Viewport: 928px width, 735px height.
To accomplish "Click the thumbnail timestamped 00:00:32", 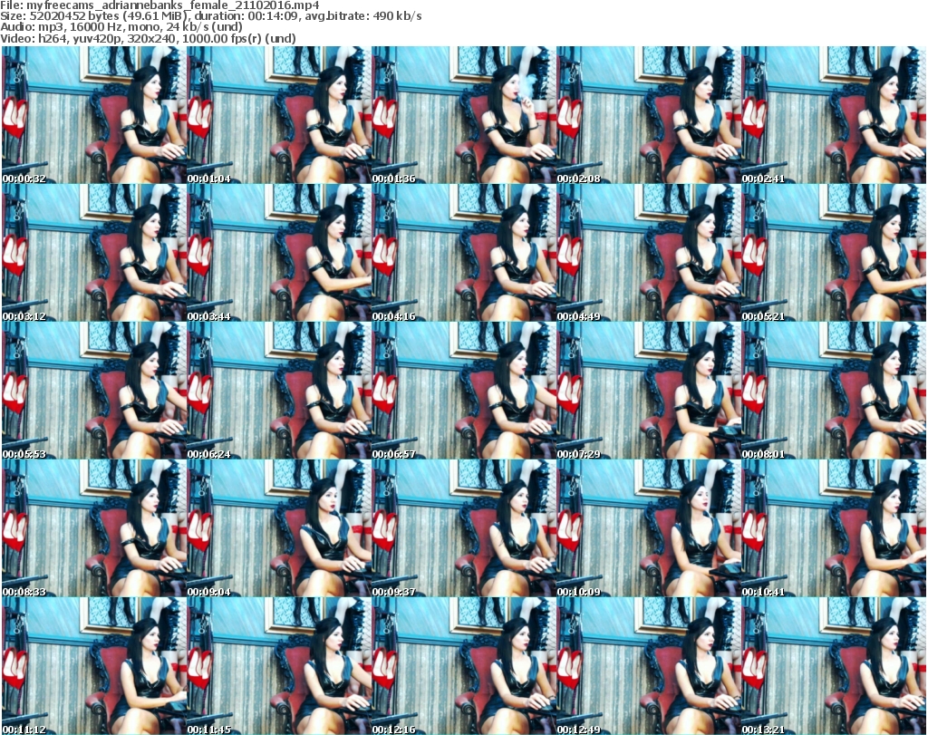I will coord(94,115).
